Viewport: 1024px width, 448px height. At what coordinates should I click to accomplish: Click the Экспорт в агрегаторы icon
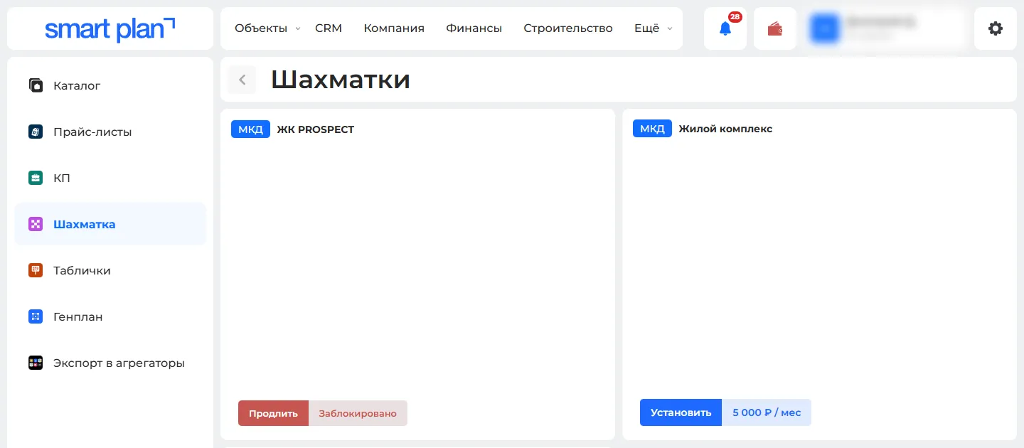click(x=36, y=363)
